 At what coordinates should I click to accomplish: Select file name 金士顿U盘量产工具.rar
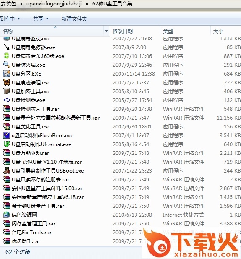(38, 206)
